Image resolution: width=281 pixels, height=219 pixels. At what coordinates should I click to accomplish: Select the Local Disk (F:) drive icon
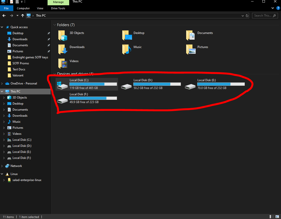[x=62, y=101]
